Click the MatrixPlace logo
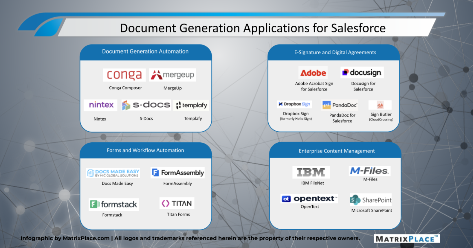Image resolution: width=473 pixels, height=248 pixels. tap(407, 239)
